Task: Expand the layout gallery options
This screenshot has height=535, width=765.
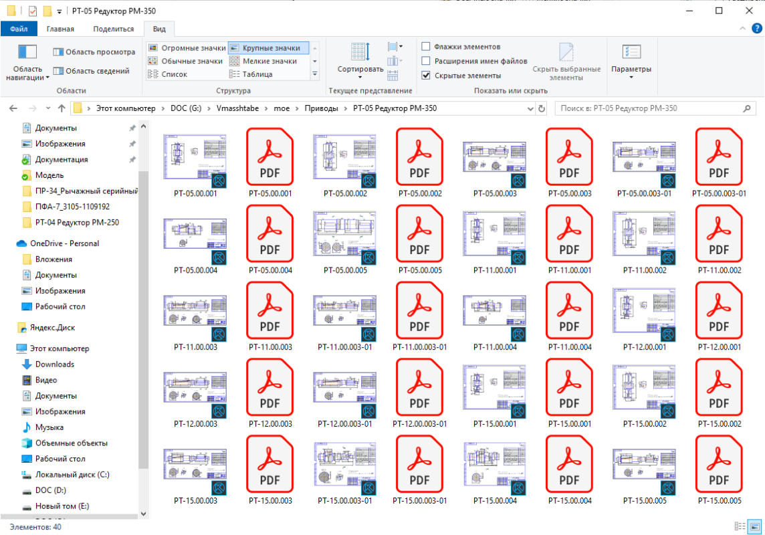Action: click(315, 74)
